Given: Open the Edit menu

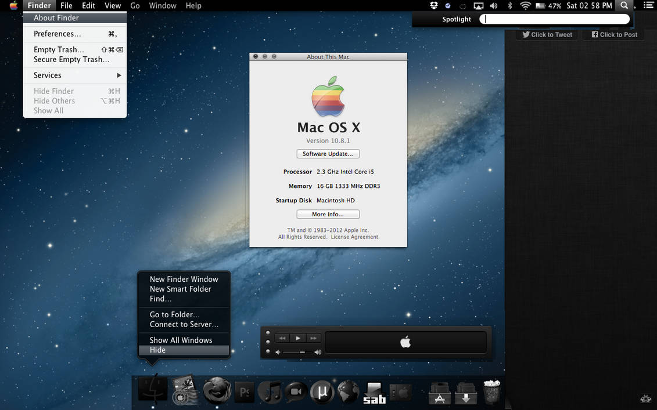Looking at the screenshot, I should pos(88,5).
